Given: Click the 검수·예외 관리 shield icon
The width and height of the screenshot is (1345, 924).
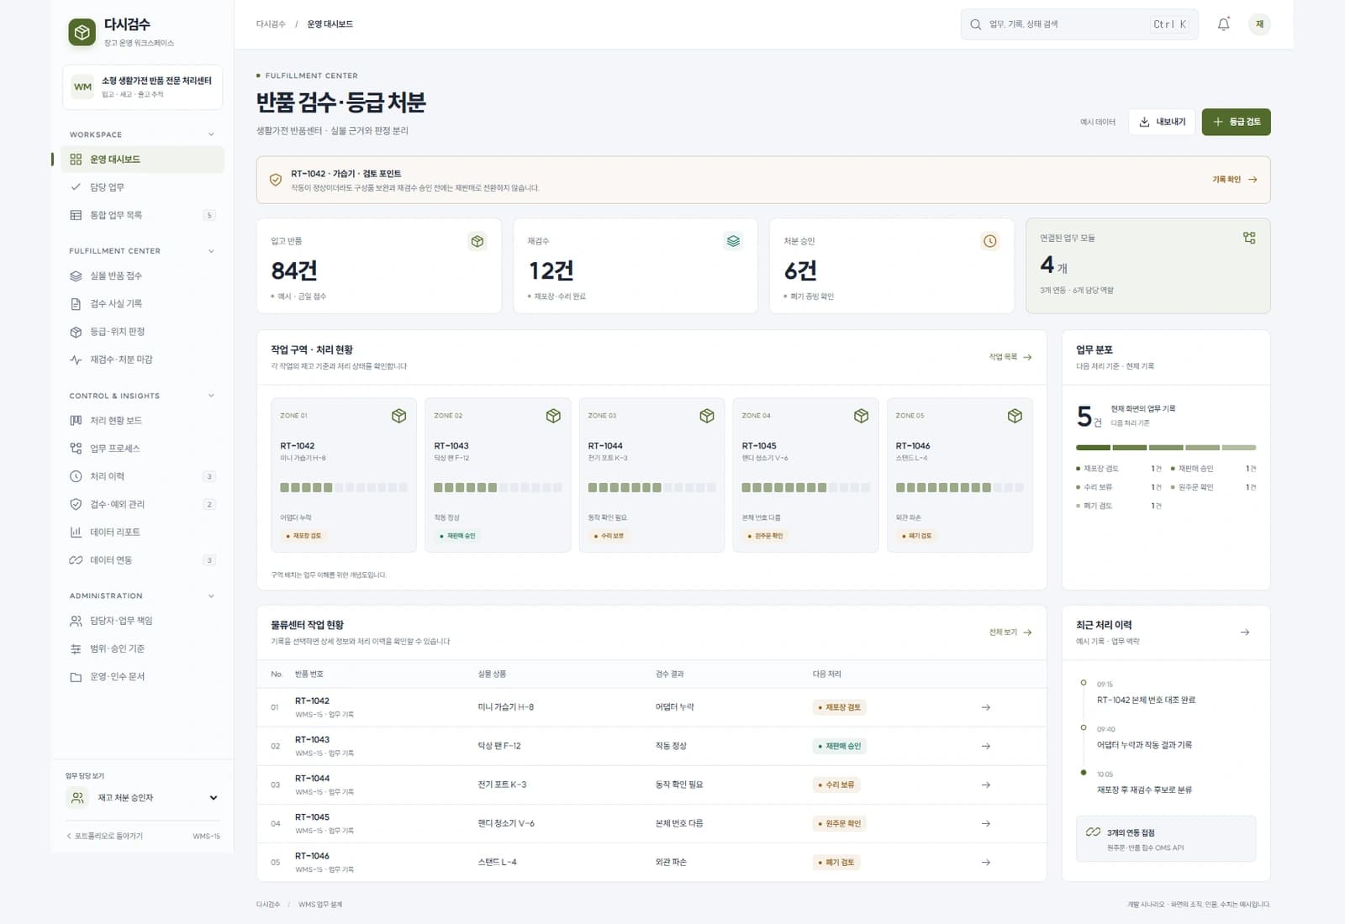Looking at the screenshot, I should click(x=76, y=504).
